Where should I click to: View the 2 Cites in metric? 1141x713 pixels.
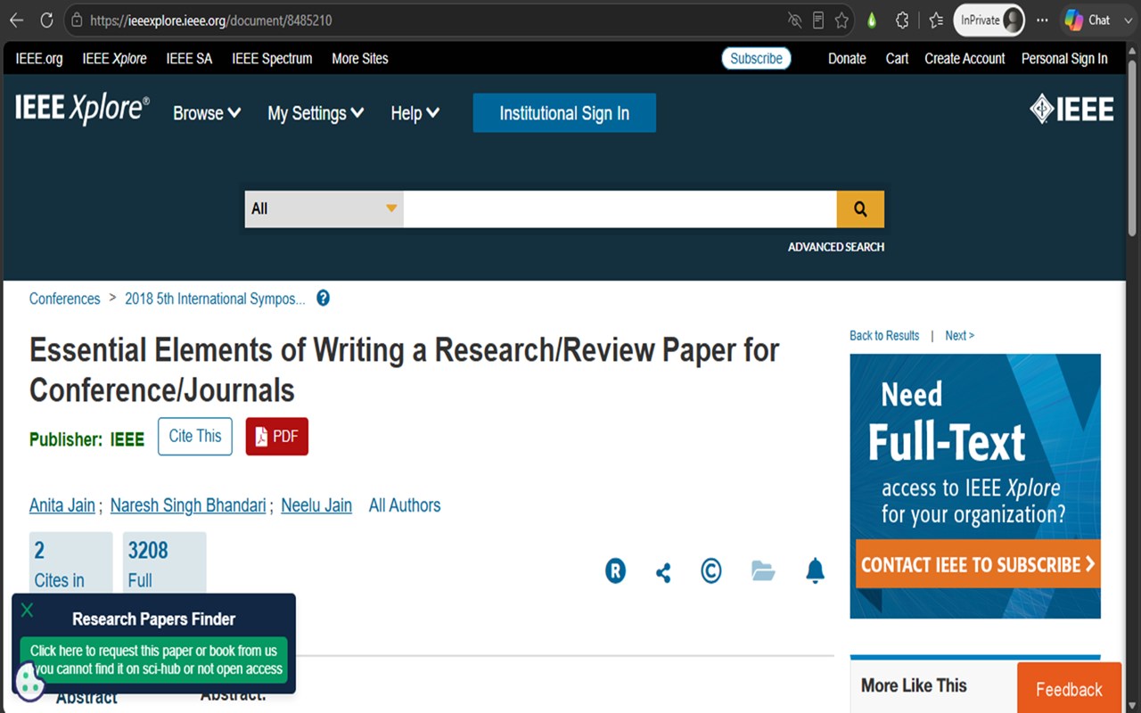tap(71, 564)
